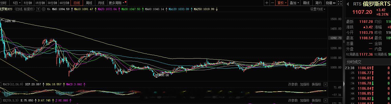
Task: Select the MA30:1047.50 indicator label
Action: tap(131, 9)
